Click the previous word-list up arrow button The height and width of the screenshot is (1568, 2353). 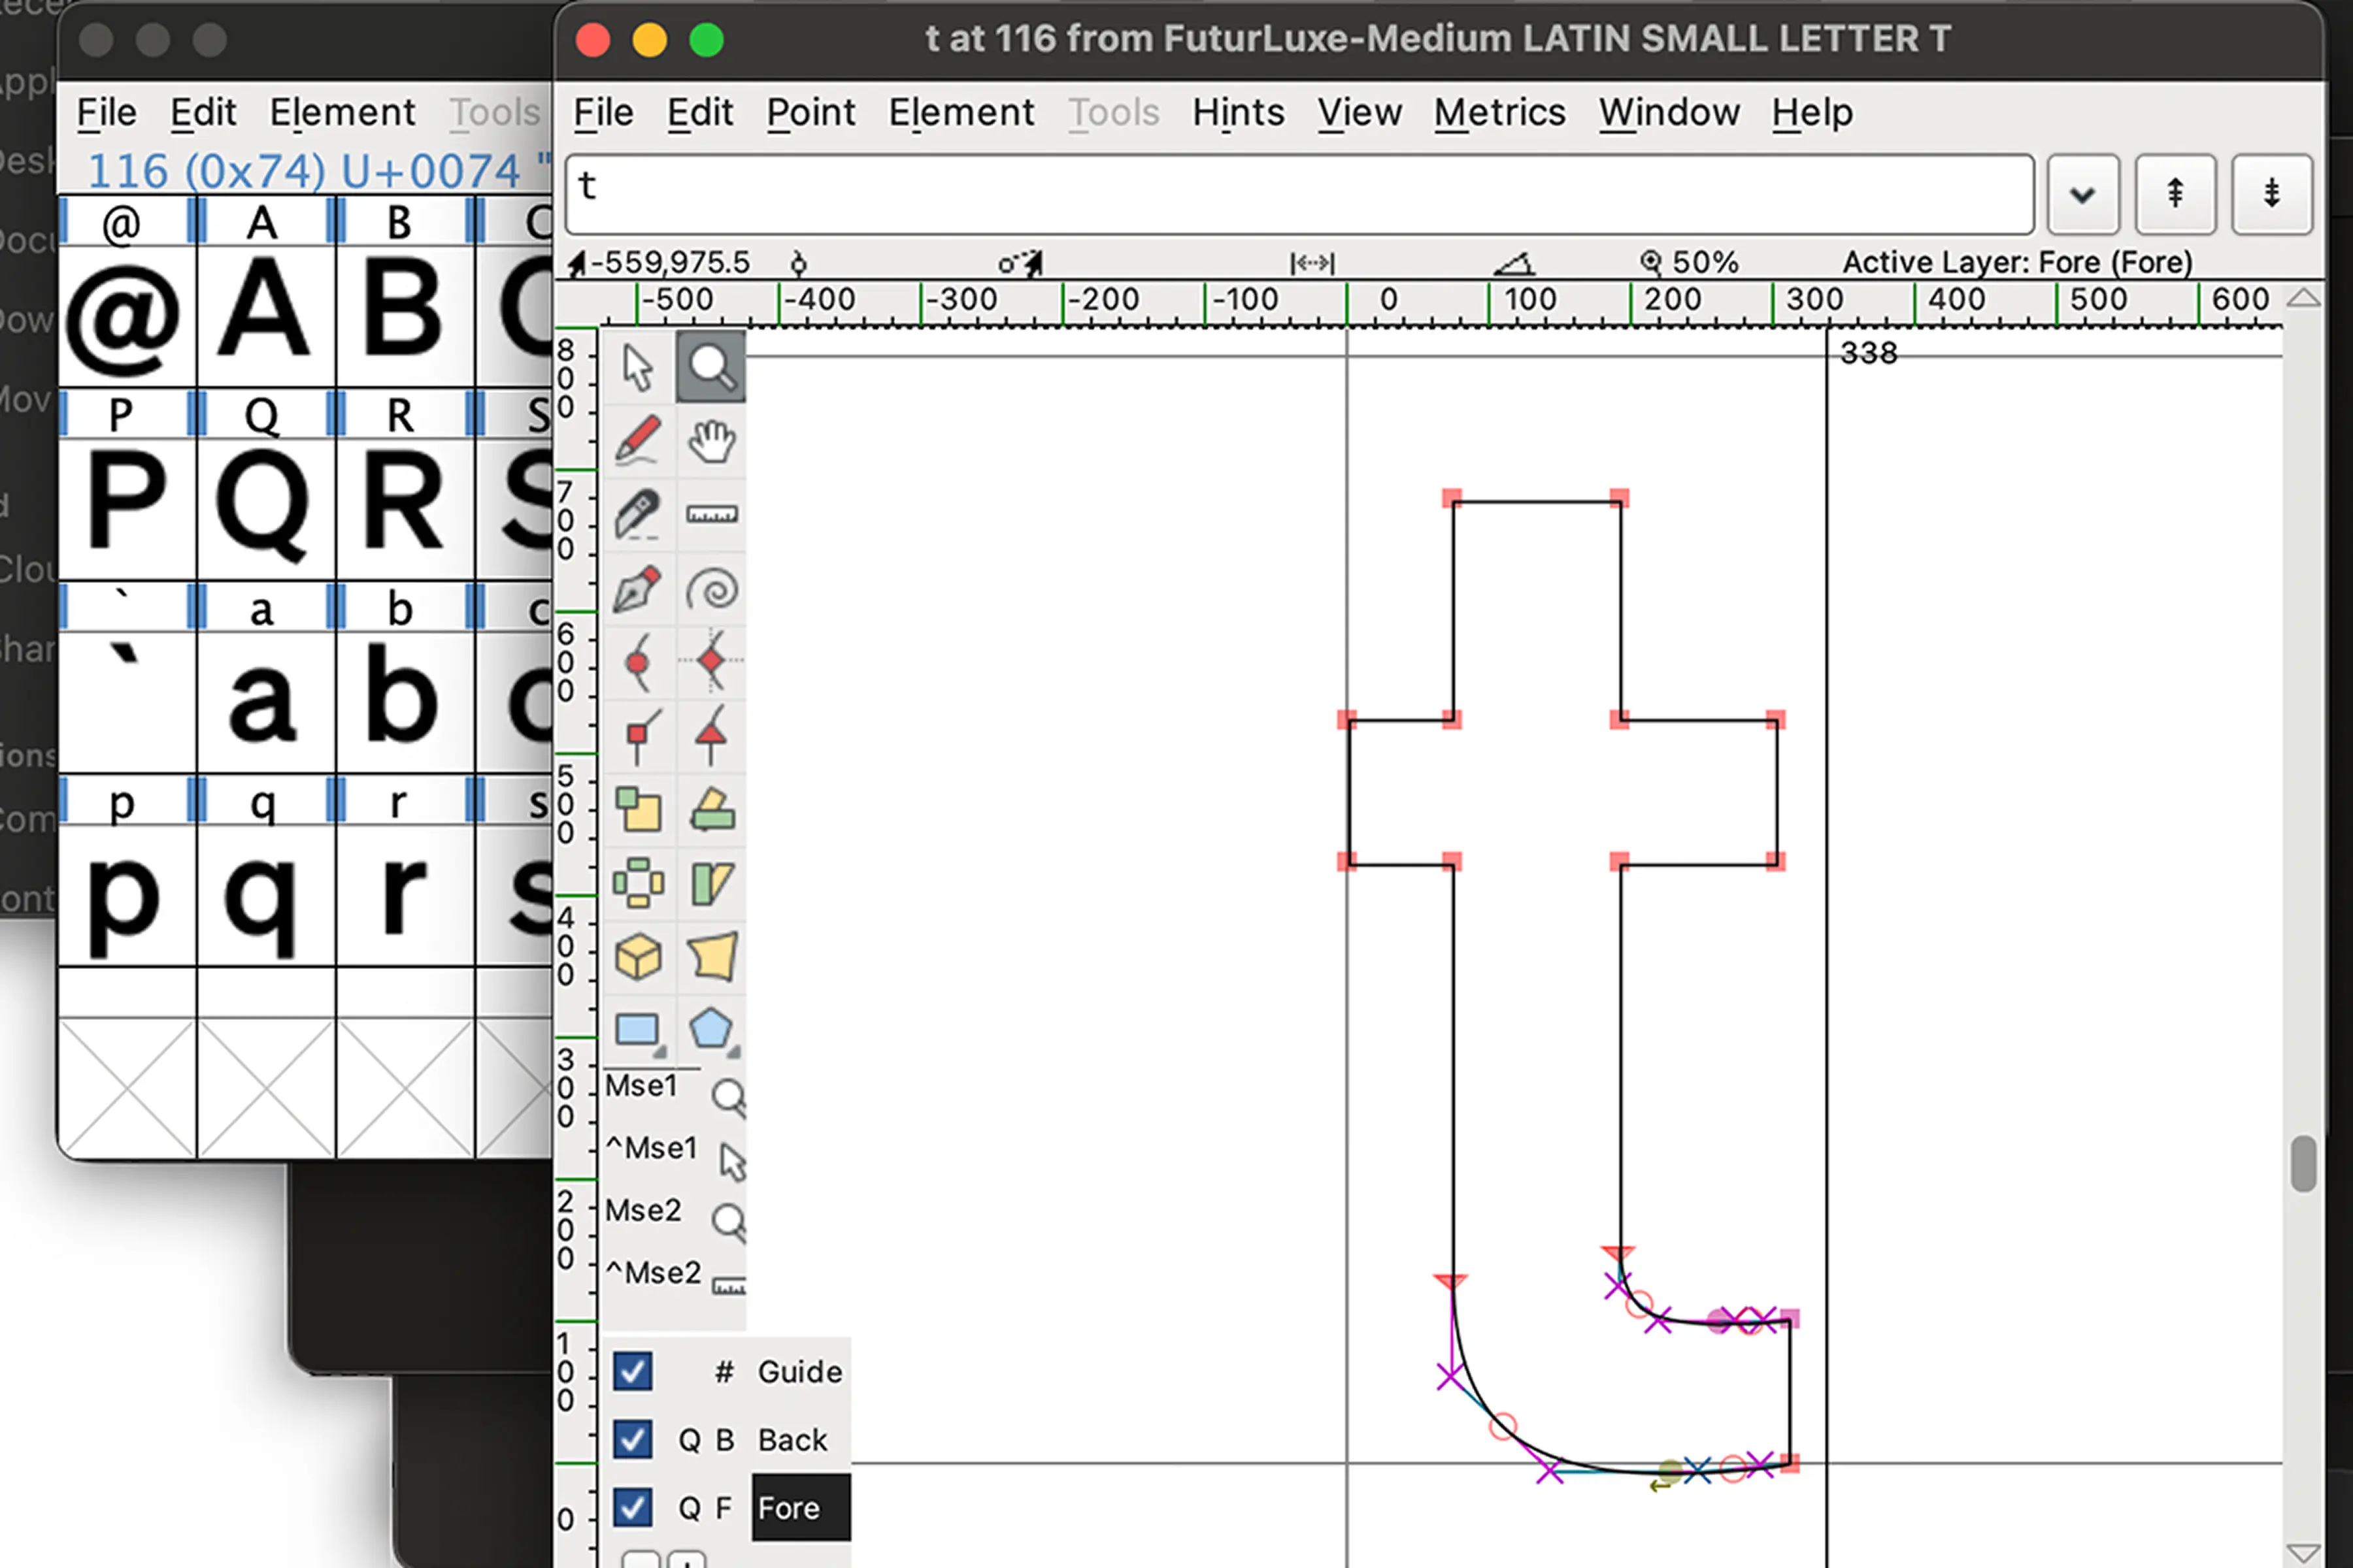coord(2175,194)
